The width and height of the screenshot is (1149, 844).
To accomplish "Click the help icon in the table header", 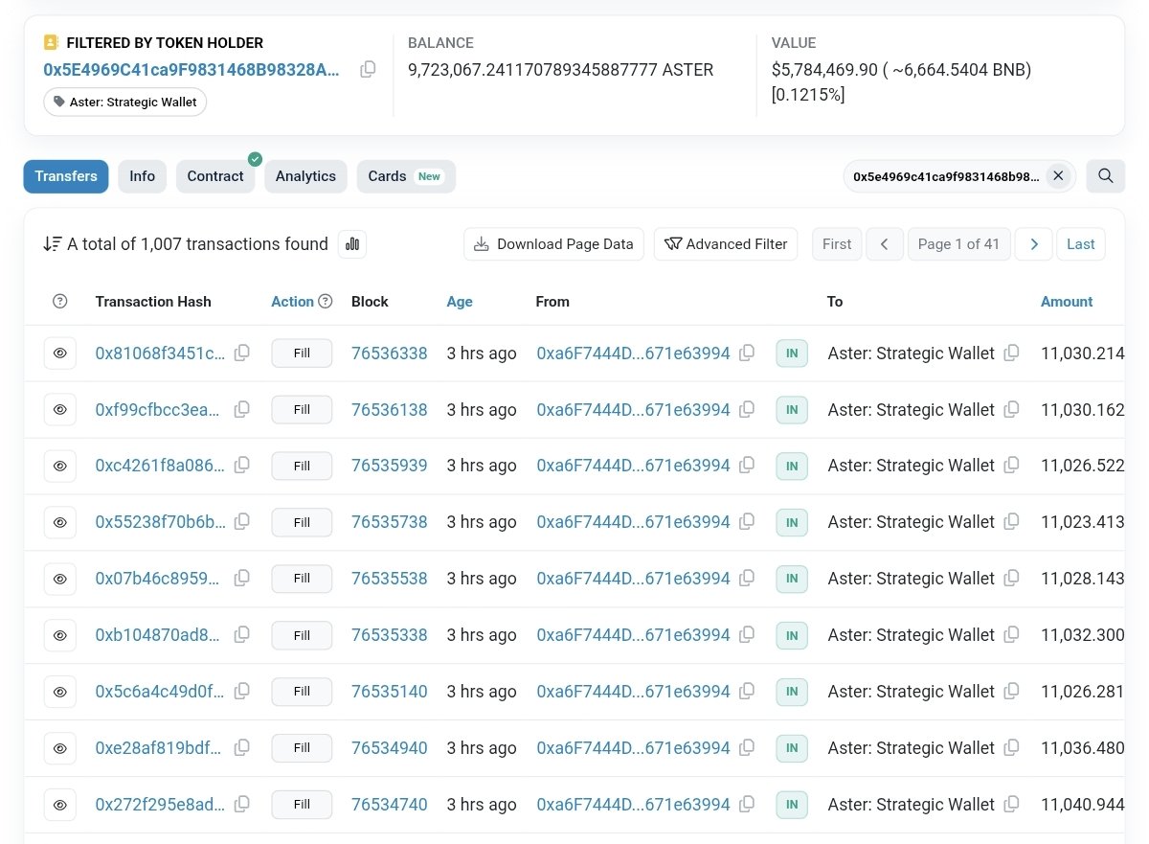I will coord(60,302).
